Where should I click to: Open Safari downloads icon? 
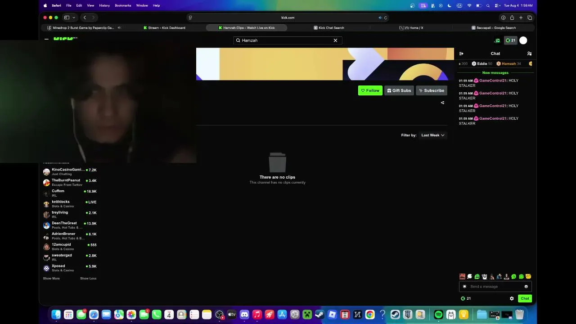click(x=503, y=18)
